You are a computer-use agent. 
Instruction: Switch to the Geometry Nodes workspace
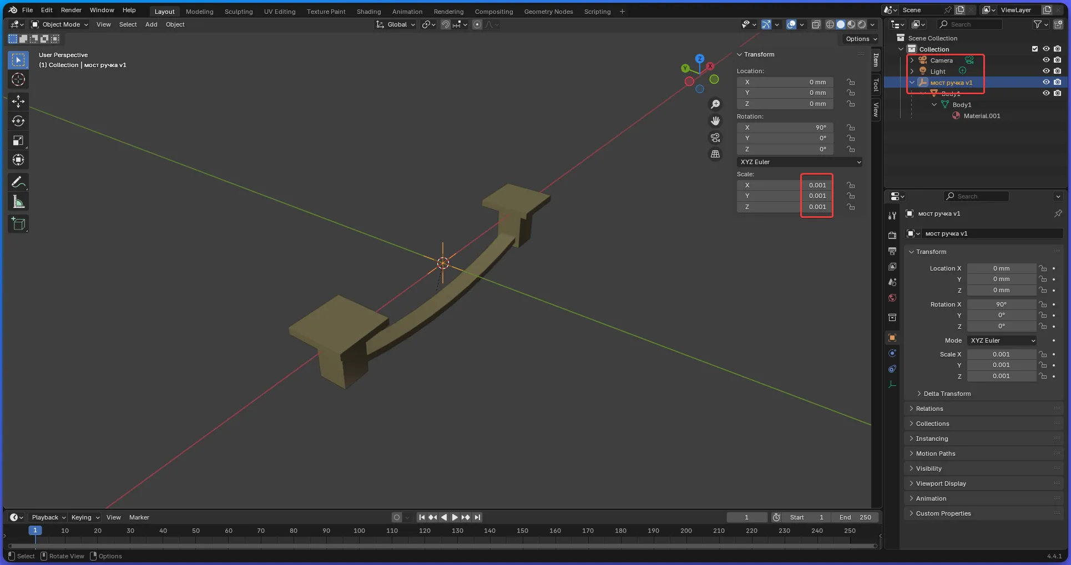[x=548, y=11]
